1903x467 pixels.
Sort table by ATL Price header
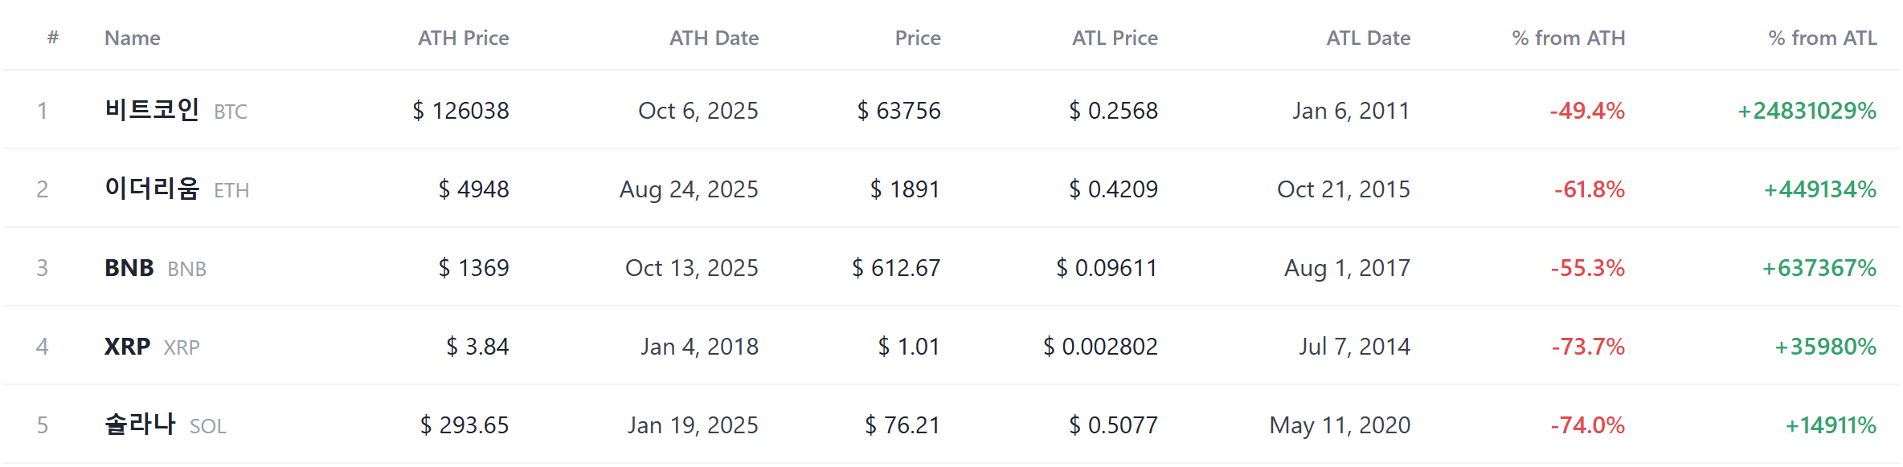pyautogui.click(x=1115, y=38)
